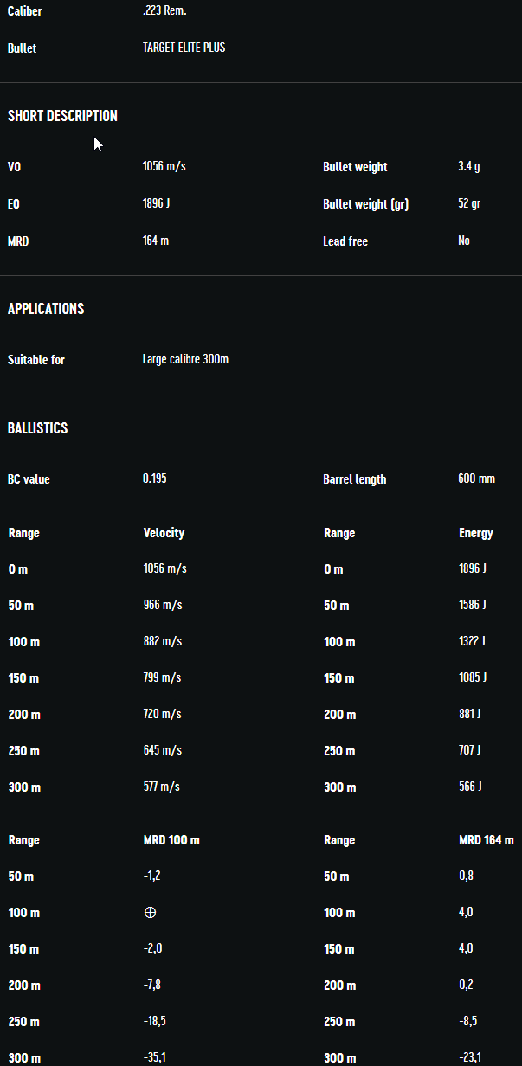The image size is (522, 1066).
Task: Click the 52 gr bullet weight value
Action: click(x=469, y=203)
